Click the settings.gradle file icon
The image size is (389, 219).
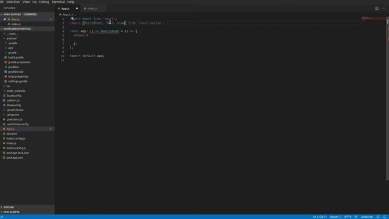coord(5,82)
